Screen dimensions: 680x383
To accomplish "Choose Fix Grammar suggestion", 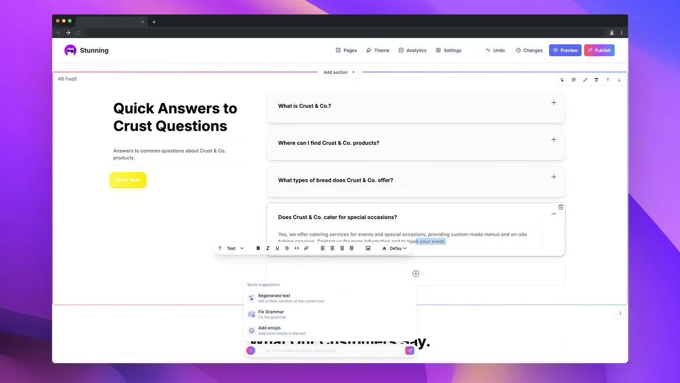I will [330, 314].
